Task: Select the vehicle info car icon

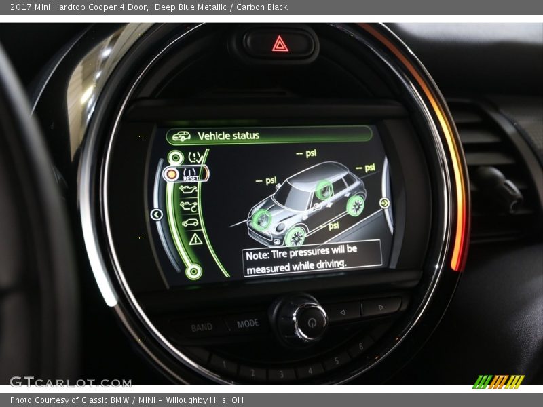Action: tap(190, 222)
